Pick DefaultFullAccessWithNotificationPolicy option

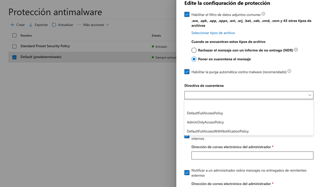pos(217,131)
